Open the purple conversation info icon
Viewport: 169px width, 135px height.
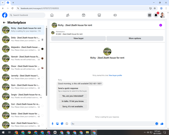point(161,25)
